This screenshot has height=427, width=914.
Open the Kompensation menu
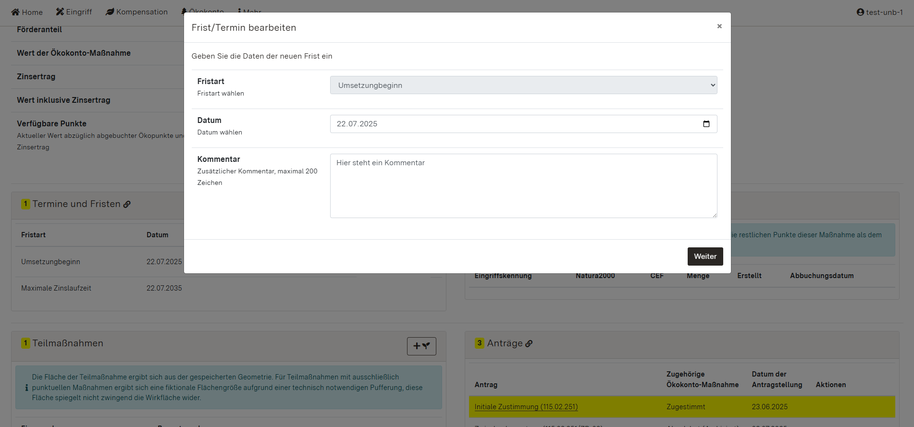tap(137, 12)
